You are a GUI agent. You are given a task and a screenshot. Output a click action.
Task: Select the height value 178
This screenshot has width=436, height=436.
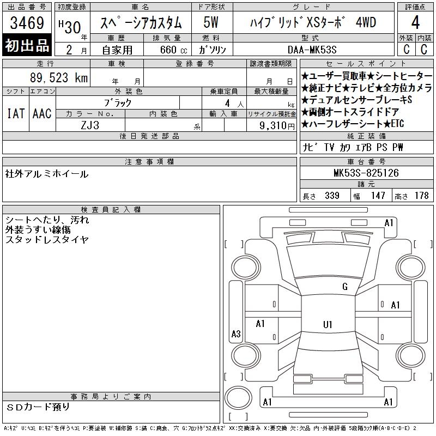[x=421, y=196]
